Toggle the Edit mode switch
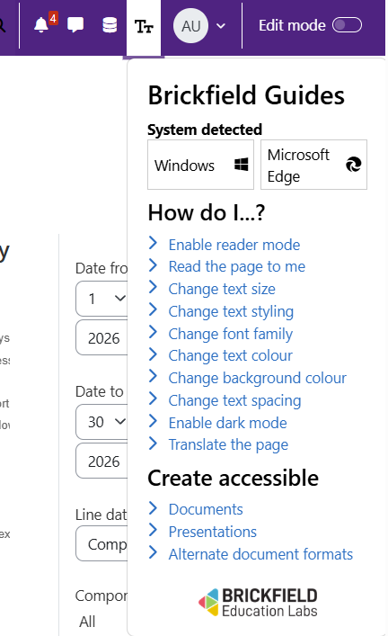 (x=347, y=25)
